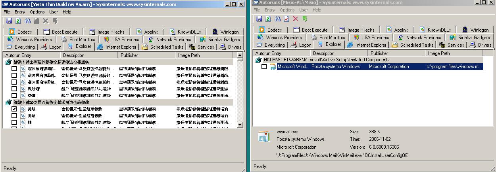
Task: Tick fourth checkbox under first group, left window
Action: point(14,89)
